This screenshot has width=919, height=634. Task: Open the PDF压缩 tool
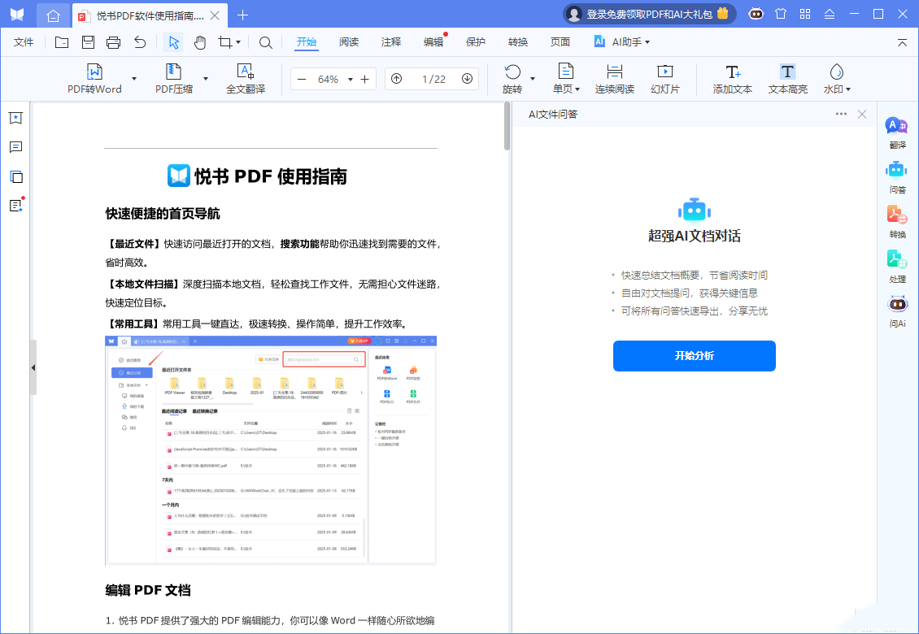(x=173, y=79)
